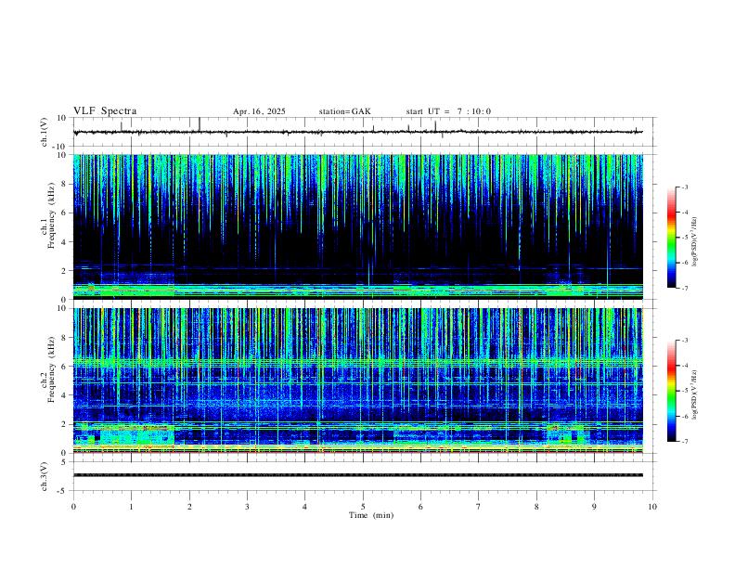Click the time-axis tick label "8"

pyautogui.click(x=536, y=507)
